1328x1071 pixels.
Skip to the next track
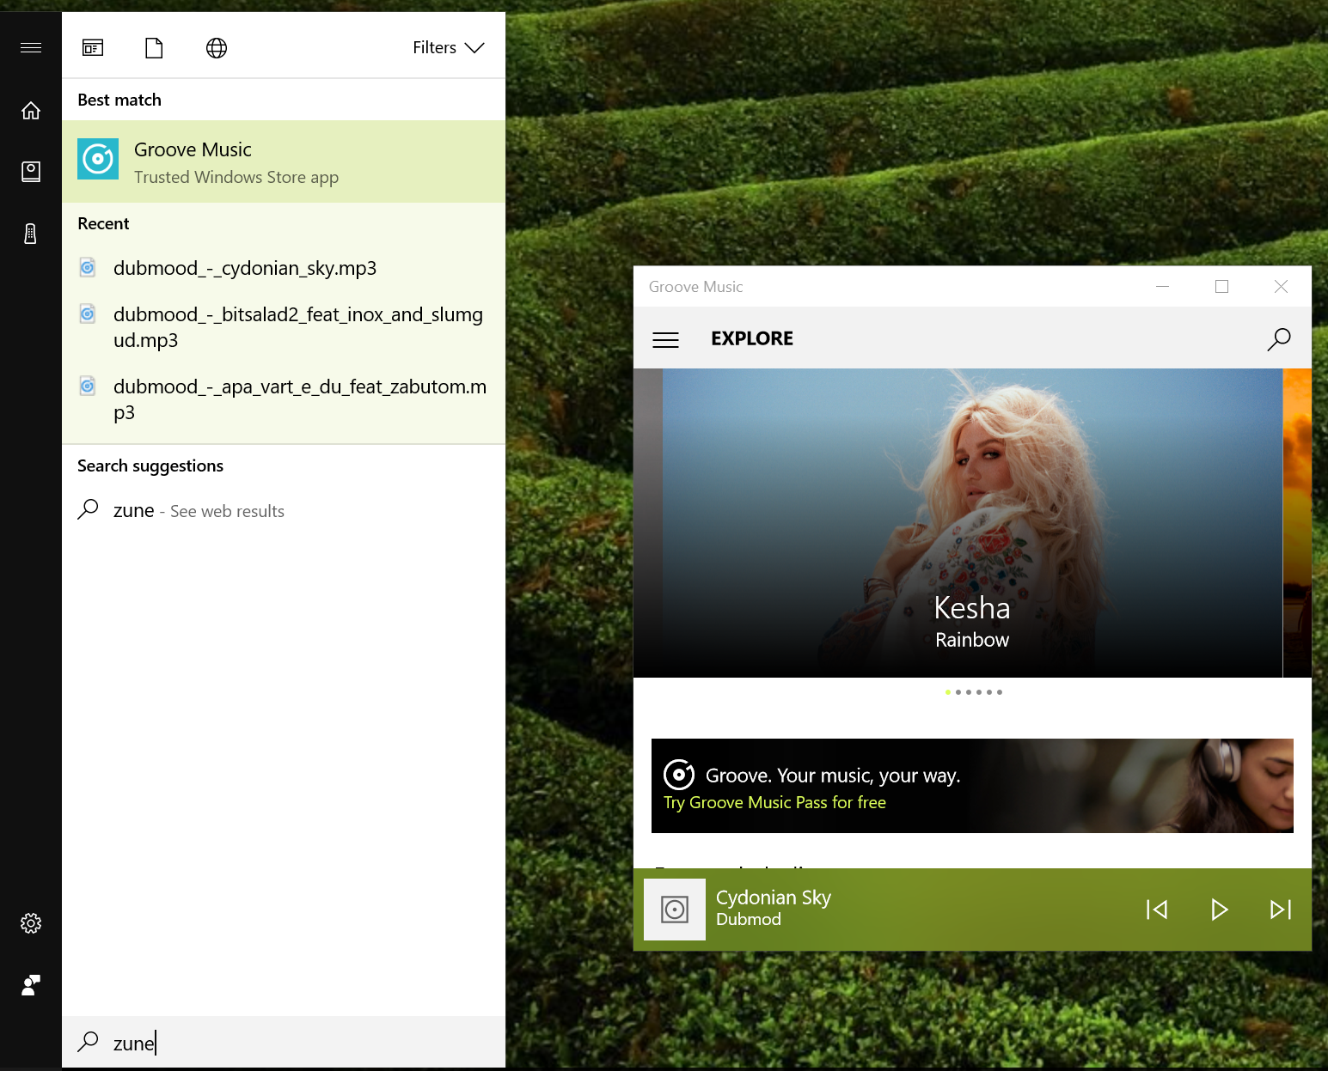pos(1281,910)
